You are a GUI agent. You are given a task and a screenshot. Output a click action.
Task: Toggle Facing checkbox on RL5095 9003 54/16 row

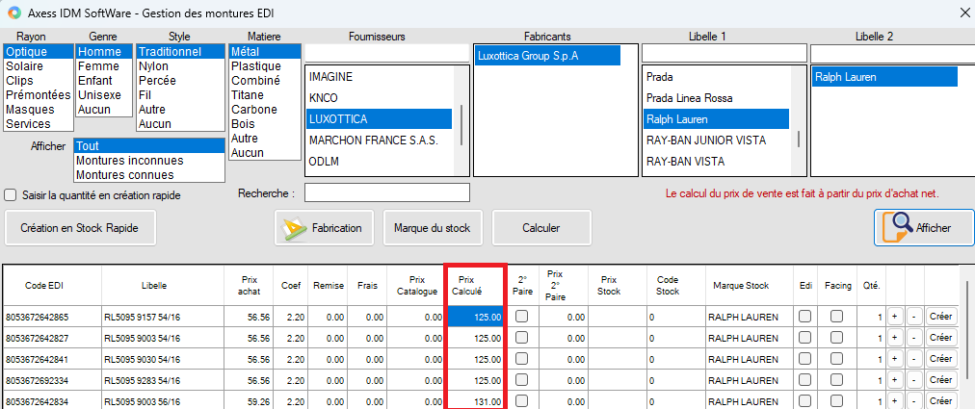(837, 338)
